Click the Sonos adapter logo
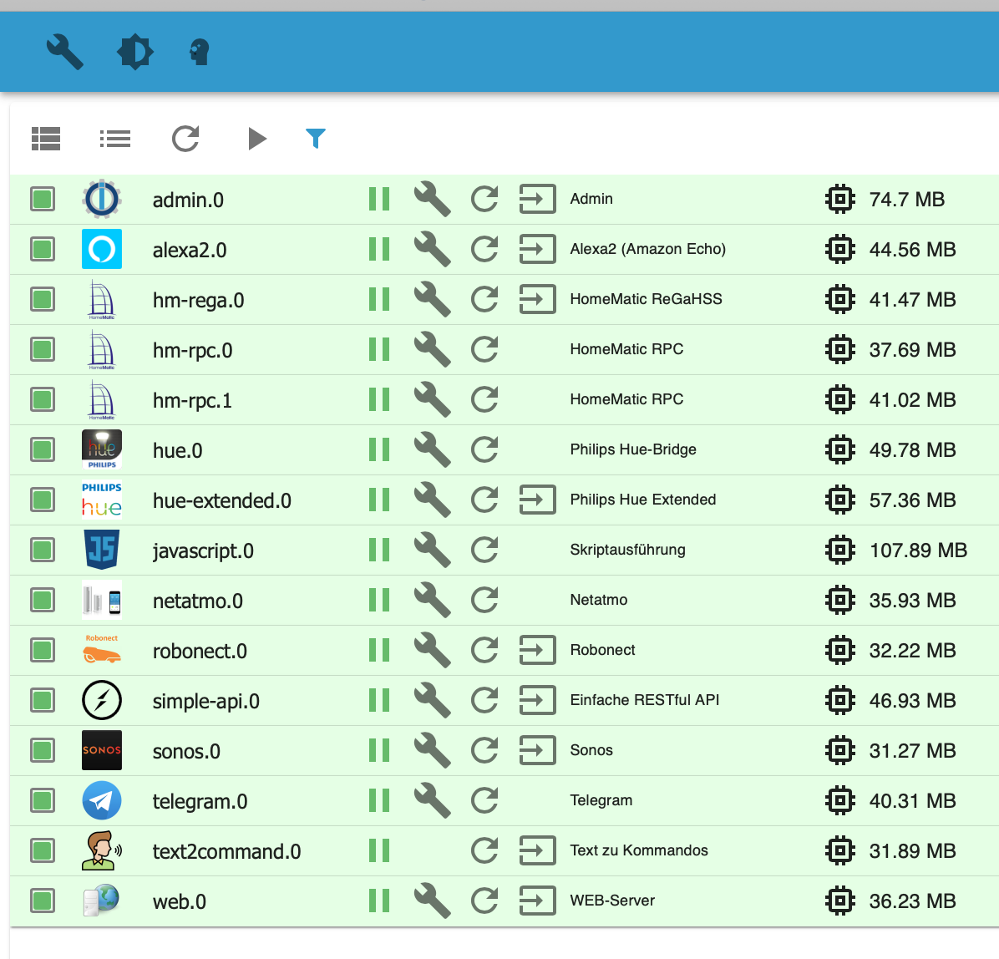This screenshot has height=959, width=999. pyautogui.click(x=102, y=750)
